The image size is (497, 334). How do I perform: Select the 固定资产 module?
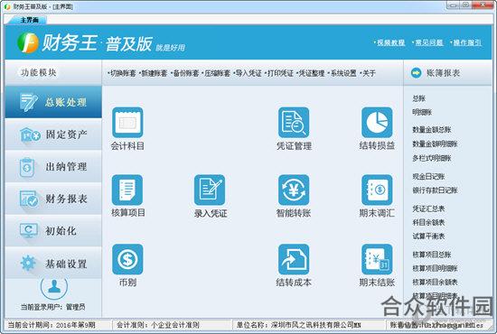pos(53,135)
